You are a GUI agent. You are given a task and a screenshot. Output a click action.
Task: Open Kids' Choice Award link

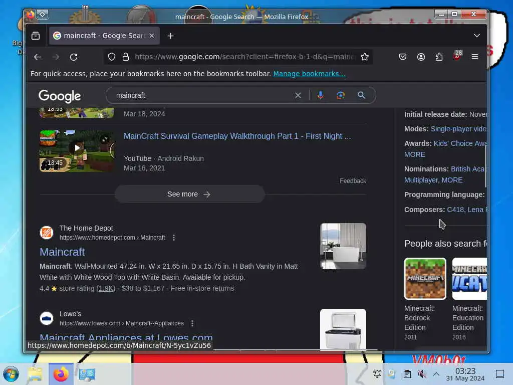pos(460,143)
